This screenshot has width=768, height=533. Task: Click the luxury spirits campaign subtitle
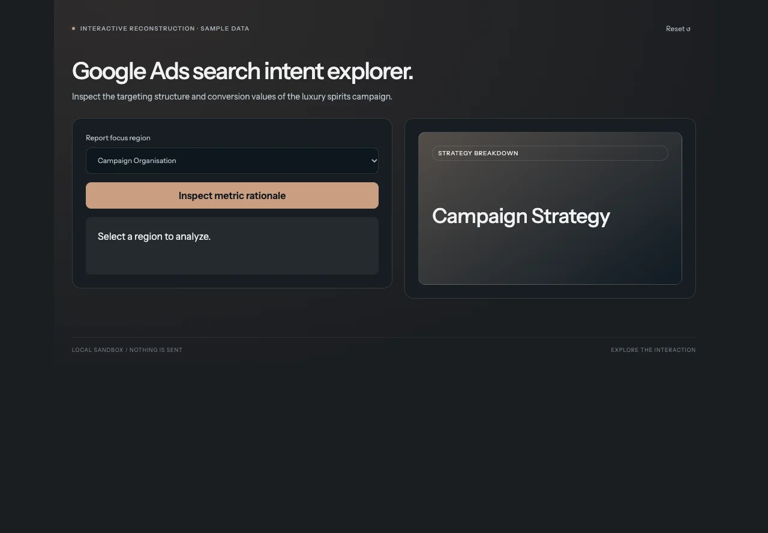point(232,97)
